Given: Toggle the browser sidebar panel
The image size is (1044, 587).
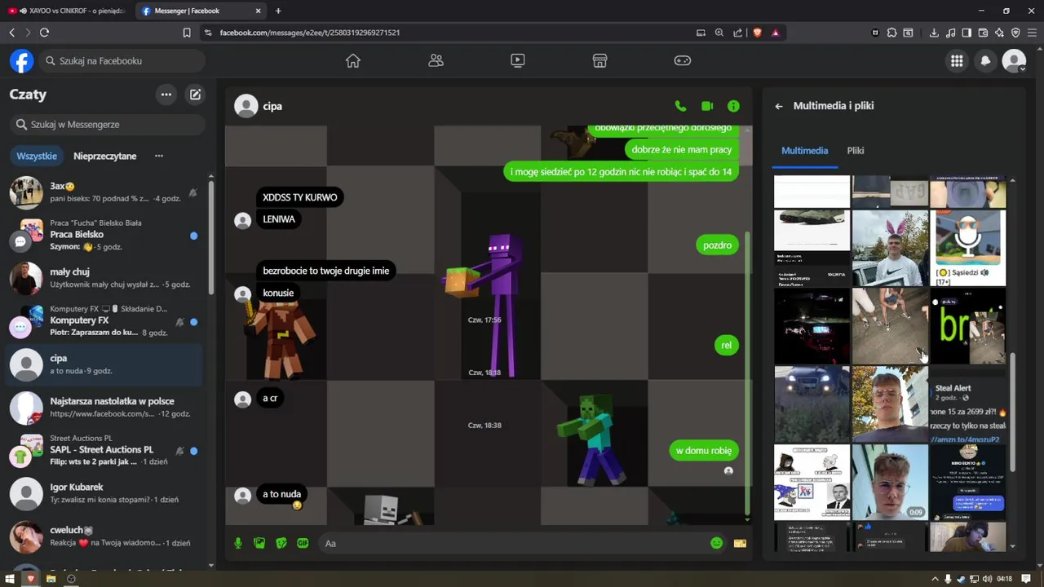Looking at the screenshot, I should click(x=967, y=33).
